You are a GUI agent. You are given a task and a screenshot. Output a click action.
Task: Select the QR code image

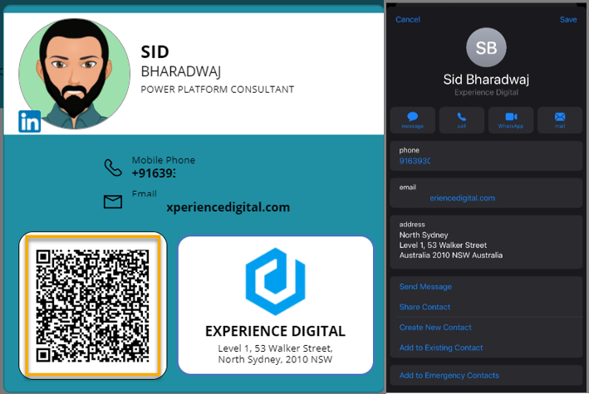tap(92, 305)
